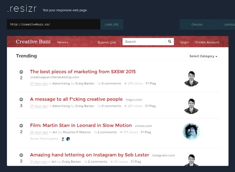The height and width of the screenshot is (172, 235).
Task: Click the Create Account link
Action: [207, 43]
